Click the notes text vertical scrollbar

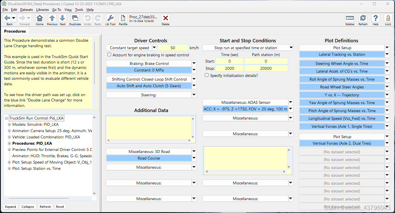coord(95,63)
